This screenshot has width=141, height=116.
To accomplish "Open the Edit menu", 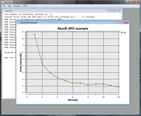I will (x=9, y=6).
